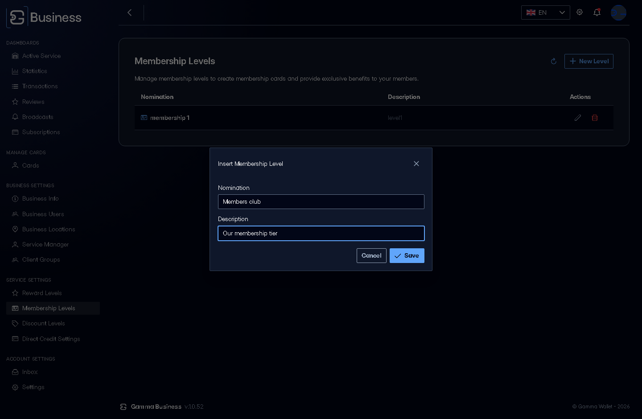The image size is (642, 419).
Task: Collapse sidebar with back chevron
Action: (x=130, y=12)
